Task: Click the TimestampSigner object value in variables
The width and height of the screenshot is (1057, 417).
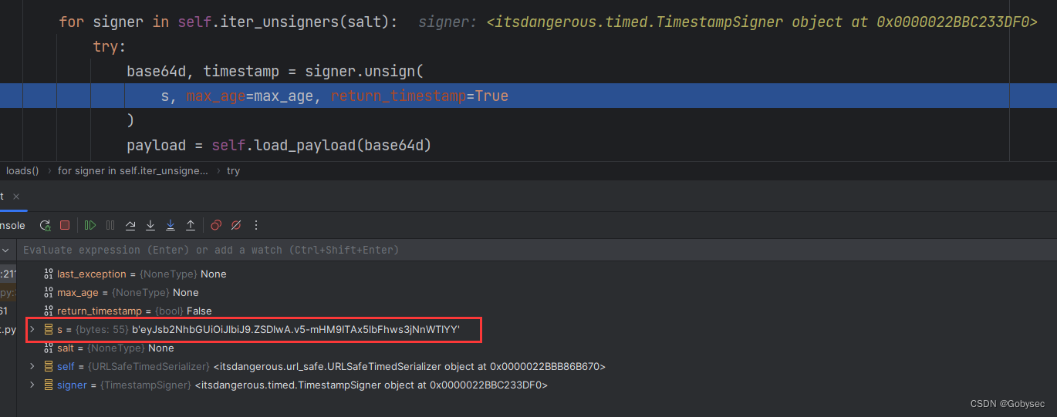Action: (x=371, y=385)
